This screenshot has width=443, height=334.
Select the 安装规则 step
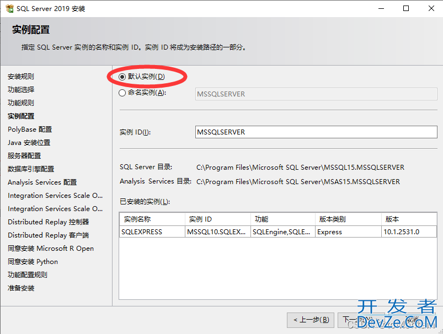coord(21,77)
